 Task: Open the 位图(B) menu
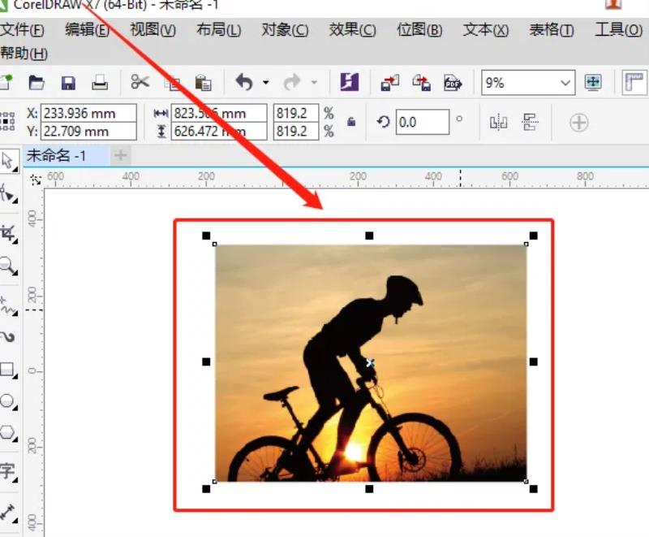click(x=419, y=30)
